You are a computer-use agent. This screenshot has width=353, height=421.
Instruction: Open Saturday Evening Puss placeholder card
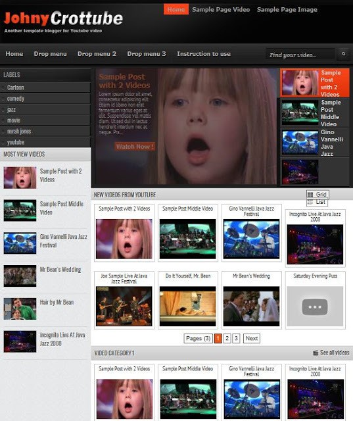pyautogui.click(x=315, y=300)
